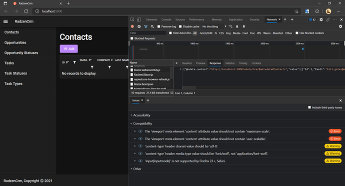This screenshot has width=345, height=186.
Task: Click the record network log button
Action: (132, 26)
